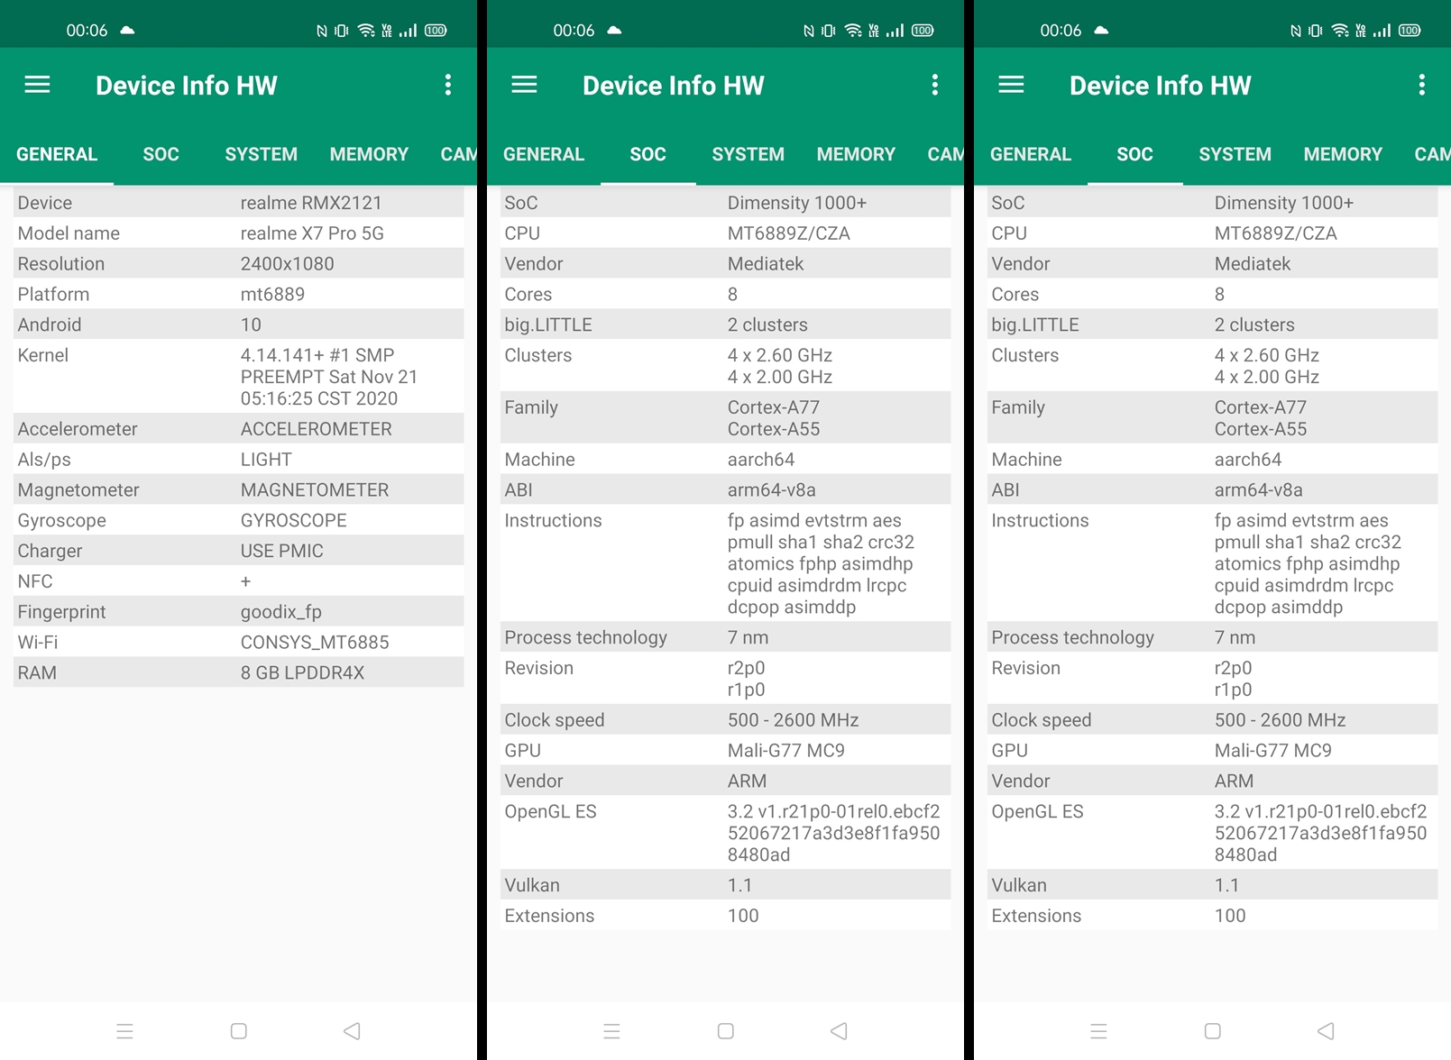Viewport: 1451px width, 1060px height.
Task: Tap 'goodix_fp' fingerprint value
Action: 280,612
